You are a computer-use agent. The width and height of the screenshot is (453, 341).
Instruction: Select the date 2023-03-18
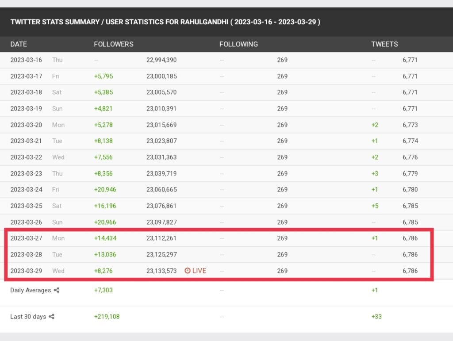[x=26, y=92]
